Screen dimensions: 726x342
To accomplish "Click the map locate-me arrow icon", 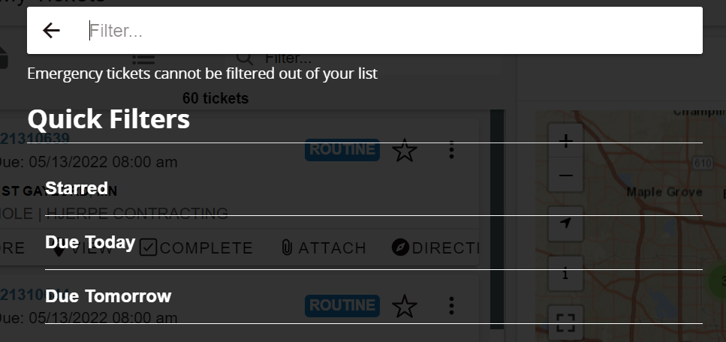I will [565, 223].
